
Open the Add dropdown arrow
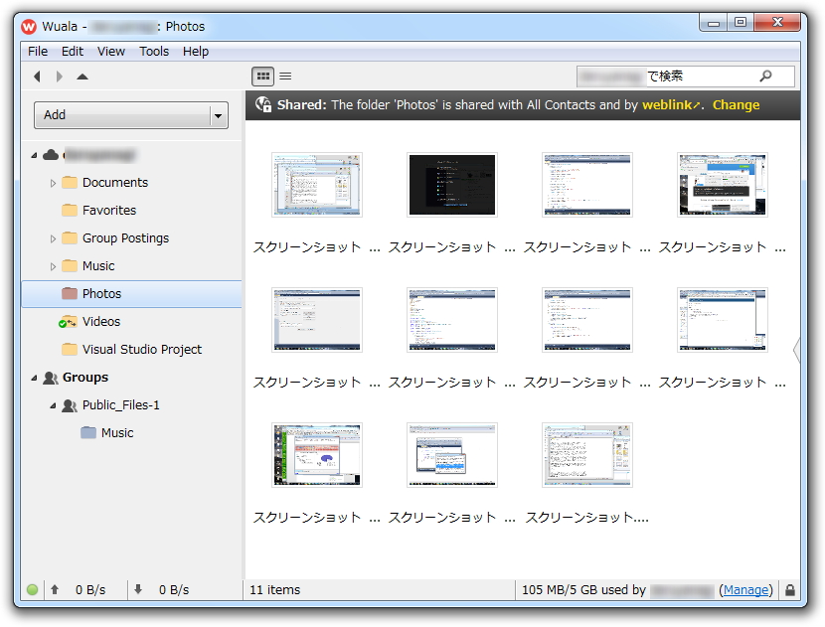(219, 115)
